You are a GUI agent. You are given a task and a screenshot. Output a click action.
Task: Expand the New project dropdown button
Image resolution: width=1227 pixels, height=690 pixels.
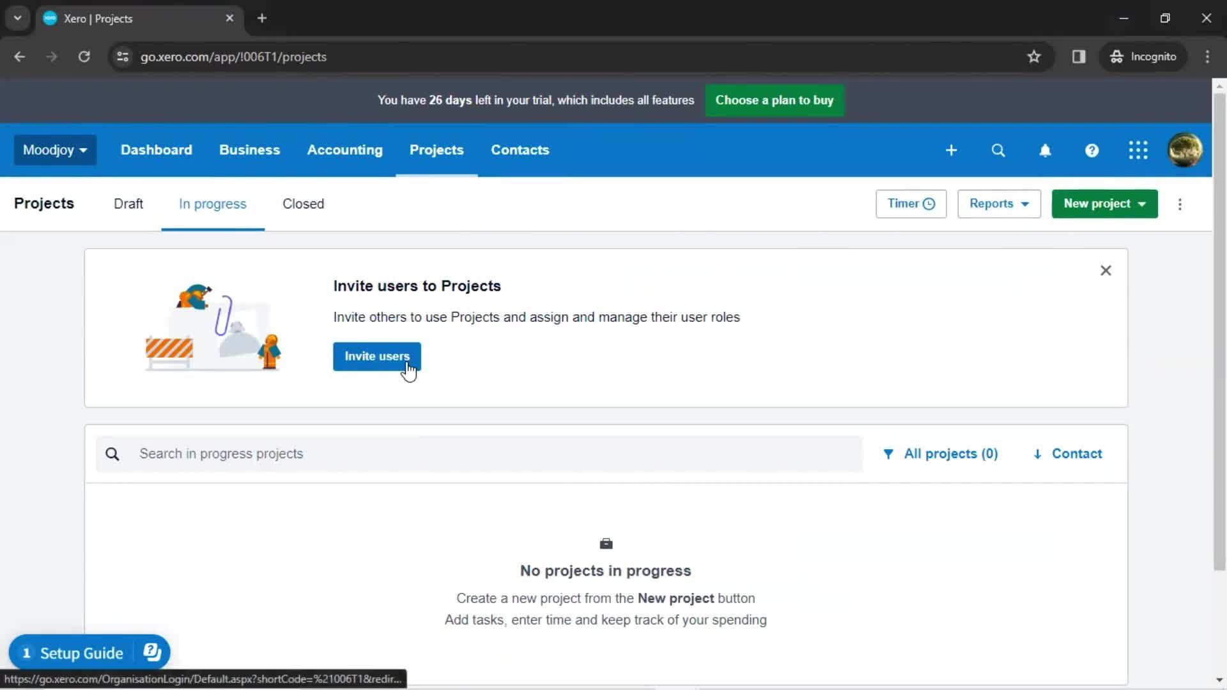coord(1104,204)
